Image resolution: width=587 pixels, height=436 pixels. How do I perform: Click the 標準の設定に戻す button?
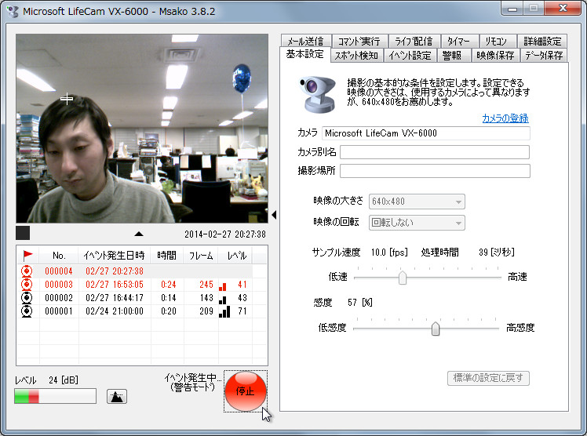(x=488, y=378)
